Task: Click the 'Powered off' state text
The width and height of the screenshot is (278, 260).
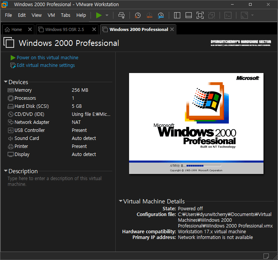Action: tap(190, 208)
